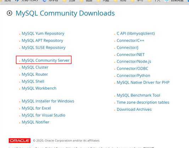
Task: Open the Connector/Node.js link
Action: coord(134,62)
